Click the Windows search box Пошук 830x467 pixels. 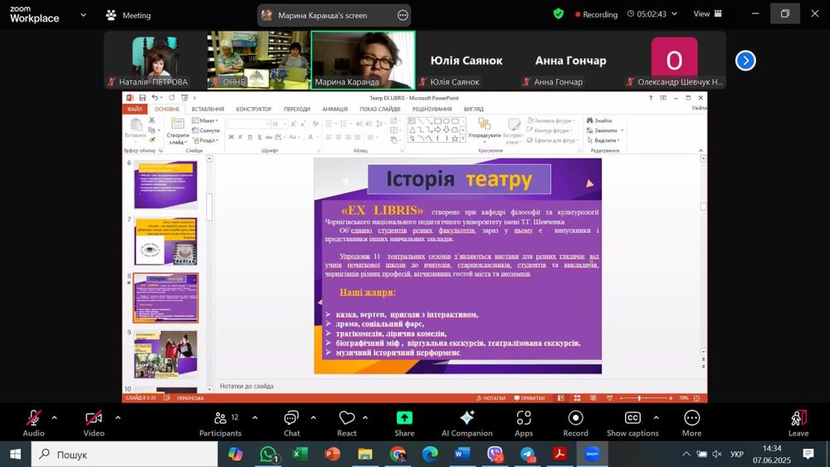[124, 454]
